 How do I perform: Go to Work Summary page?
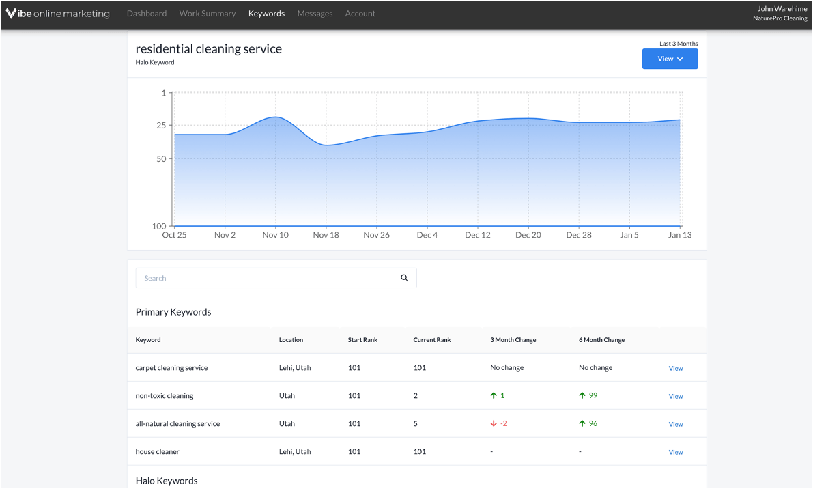(208, 14)
